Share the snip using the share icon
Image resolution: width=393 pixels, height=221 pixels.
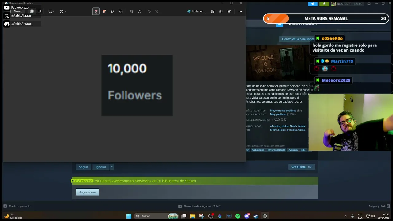[229, 11]
